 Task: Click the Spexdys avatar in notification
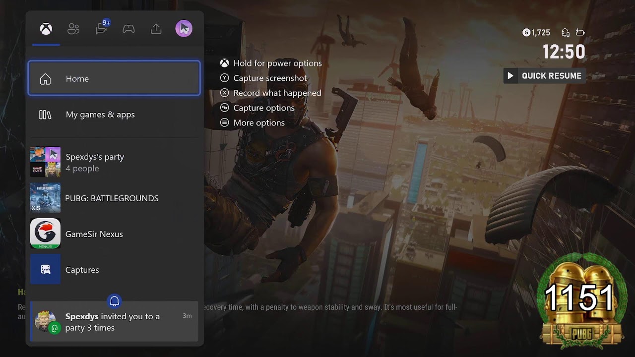coord(47,321)
